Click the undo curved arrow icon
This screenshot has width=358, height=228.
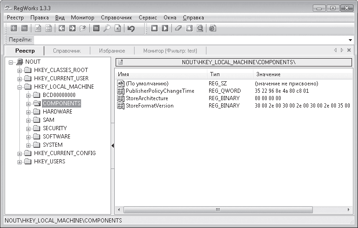pyautogui.click(x=131, y=28)
